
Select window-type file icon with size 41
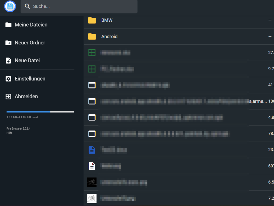click(92, 85)
